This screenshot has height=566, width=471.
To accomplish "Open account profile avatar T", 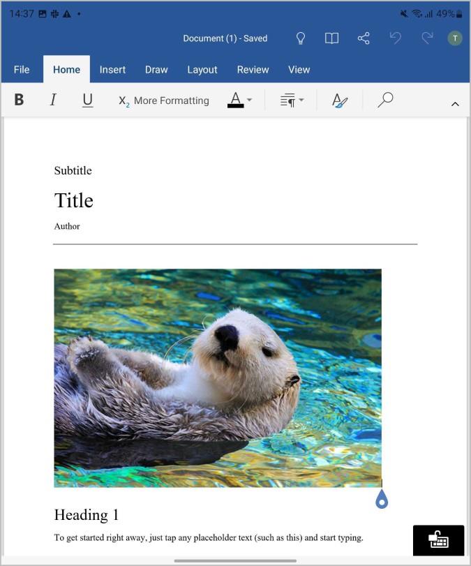I will (x=455, y=38).
